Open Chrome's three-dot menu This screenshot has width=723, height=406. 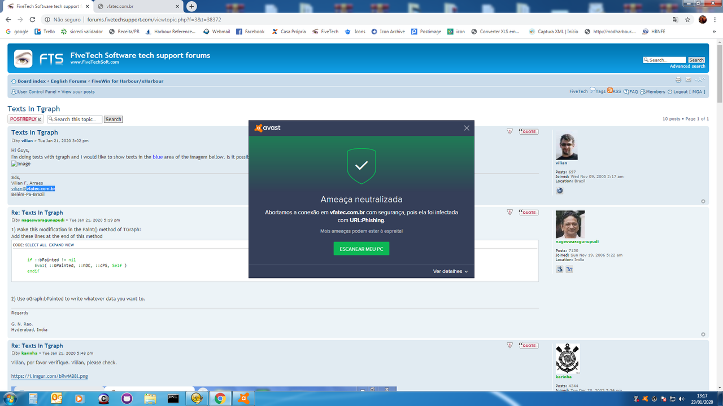(x=716, y=19)
